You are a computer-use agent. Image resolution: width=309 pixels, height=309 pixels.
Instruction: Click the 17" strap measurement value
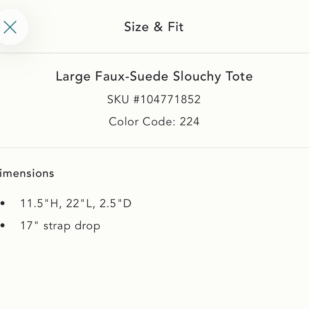(29, 225)
